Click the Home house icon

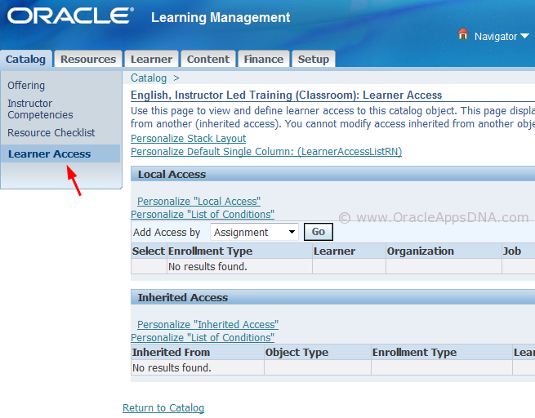462,34
